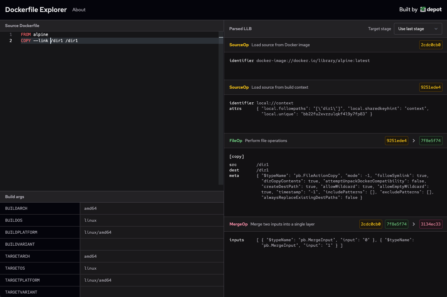Screen dimensions: 447x297
Task: Click the chevron arrow between FileOp hashes
Action: tap(414, 140)
